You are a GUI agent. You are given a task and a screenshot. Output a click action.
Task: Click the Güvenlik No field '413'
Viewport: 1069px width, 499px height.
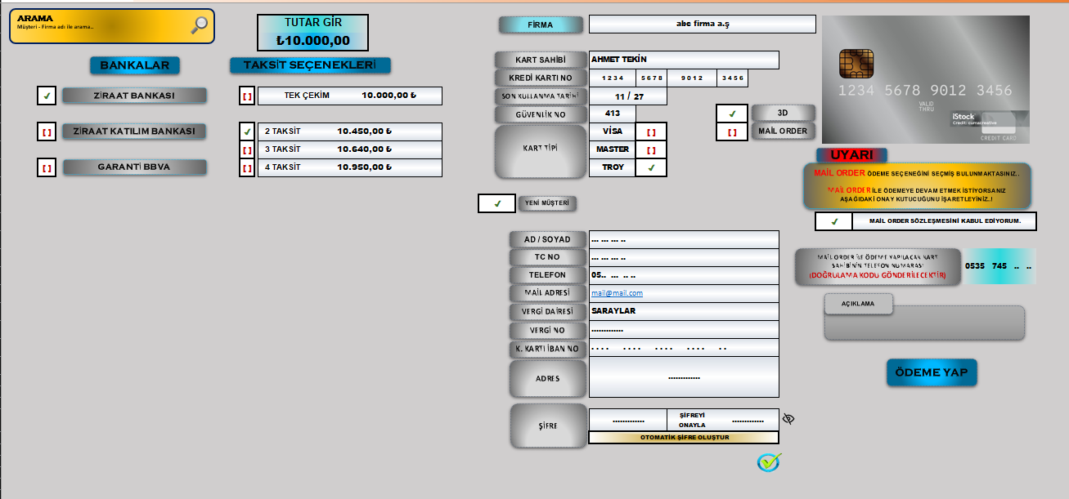[x=613, y=114]
